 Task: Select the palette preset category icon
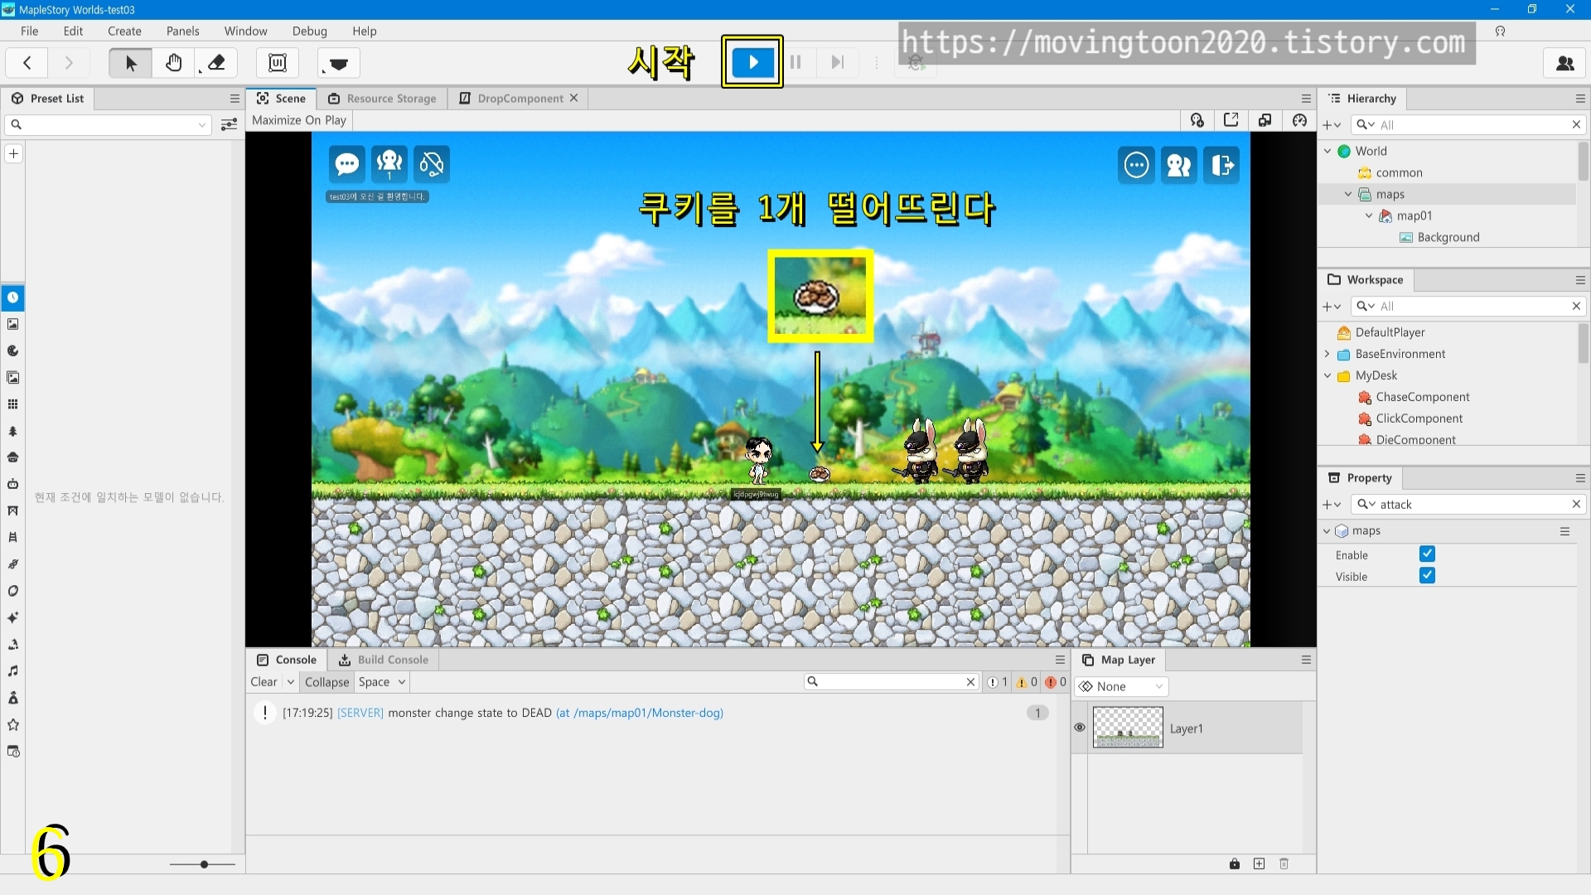click(x=13, y=351)
